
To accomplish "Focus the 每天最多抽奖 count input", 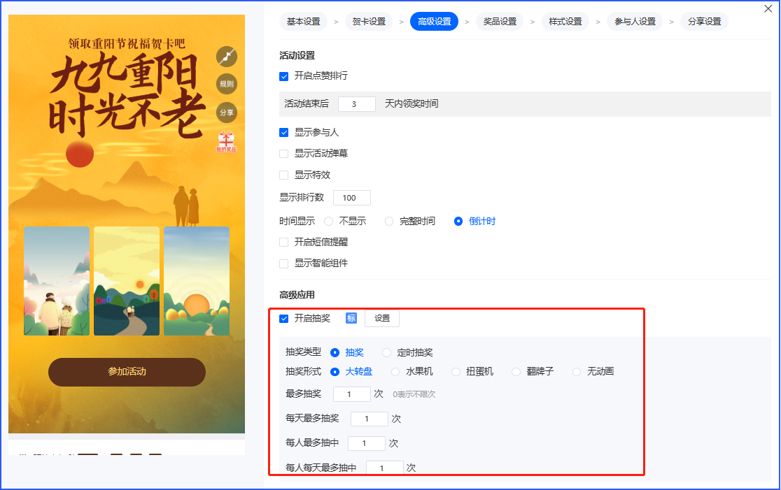I will tap(369, 419).
